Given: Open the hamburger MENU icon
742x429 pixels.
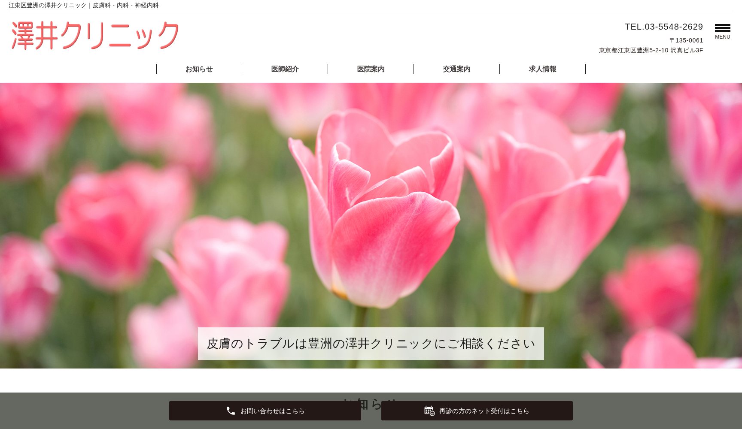Looking at the screenshot, I should (x=722, y=28).
